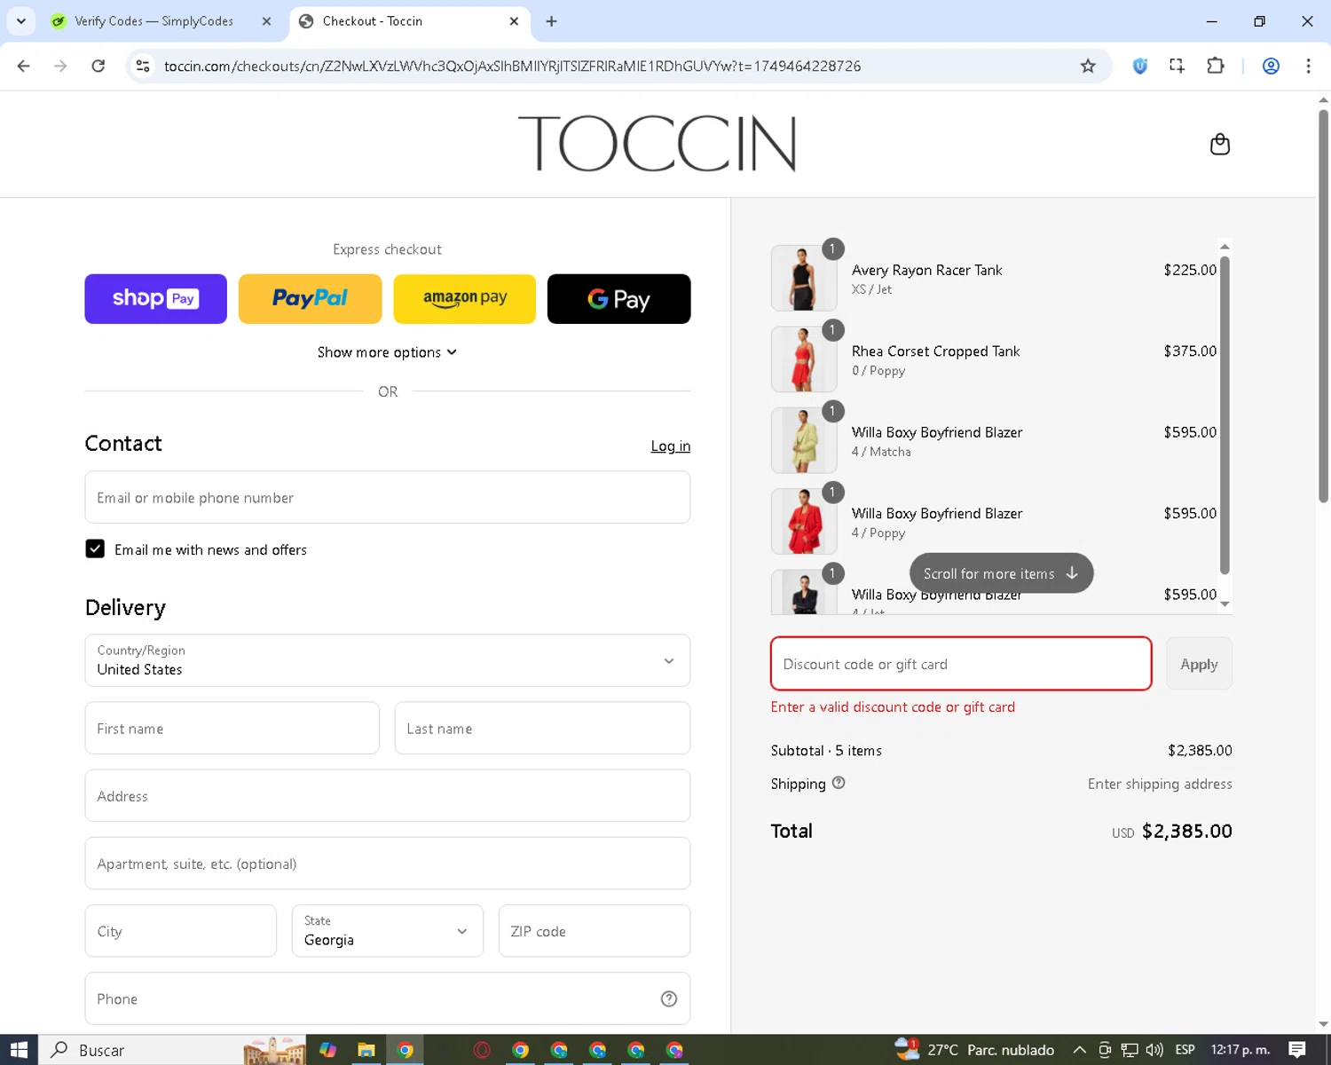Check out with Google Pay
Screen dimensions: 1331x1065
(618, 299)
